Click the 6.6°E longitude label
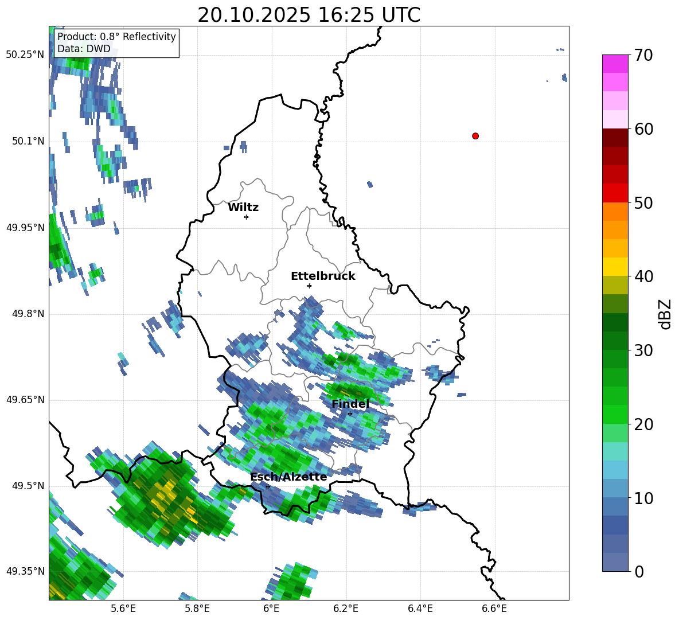 [494, 609]
